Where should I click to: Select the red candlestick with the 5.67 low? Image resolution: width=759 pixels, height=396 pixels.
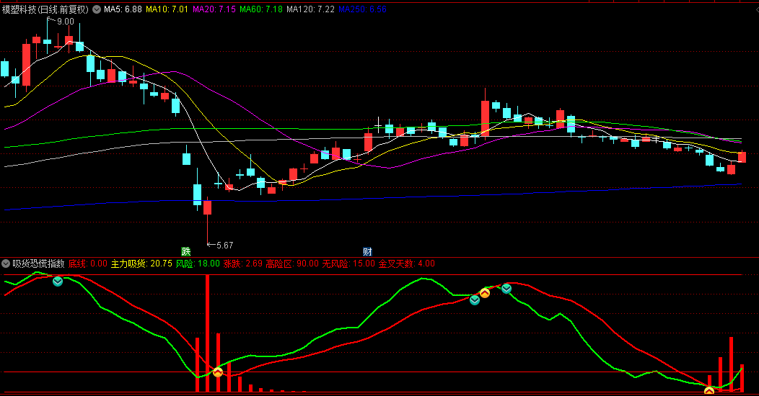click(207, 221)
